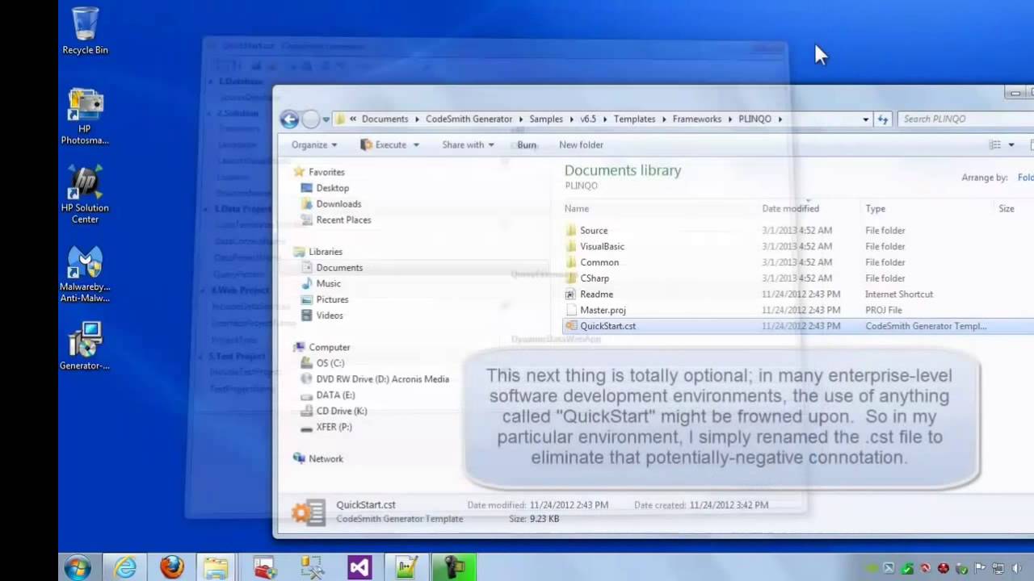The image size is (1034, 581).
Task: Select Desktop under Favorites
Action: pyautogui.click(x=332, y=188)
